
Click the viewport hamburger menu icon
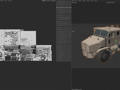click(x=72, y=0)
